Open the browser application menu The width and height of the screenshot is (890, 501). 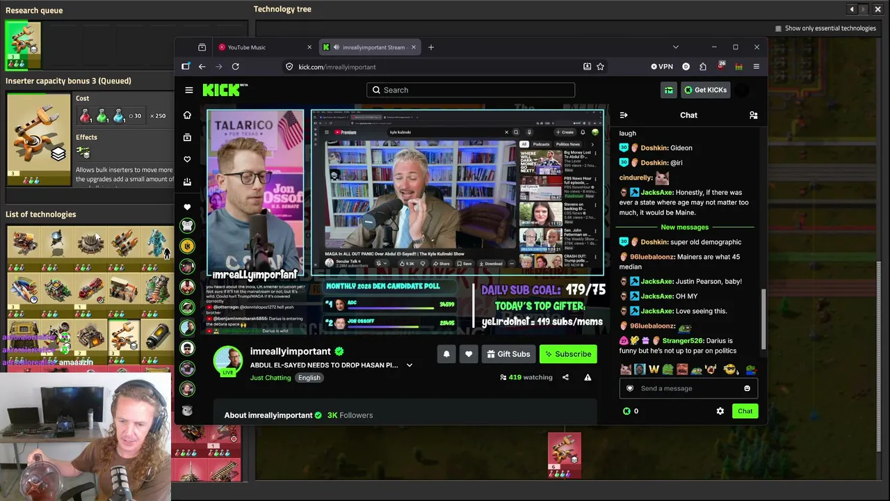pos(756,67)
